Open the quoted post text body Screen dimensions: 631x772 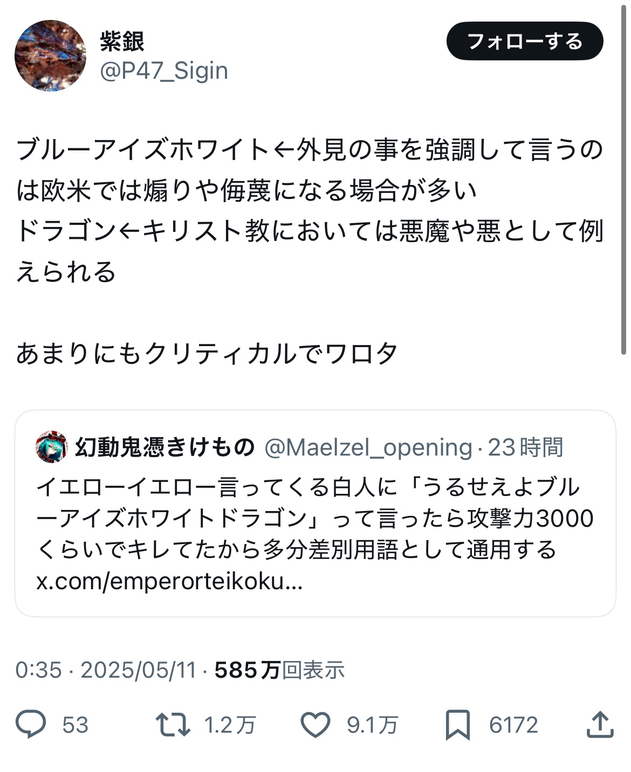click(x=314, y=518)
